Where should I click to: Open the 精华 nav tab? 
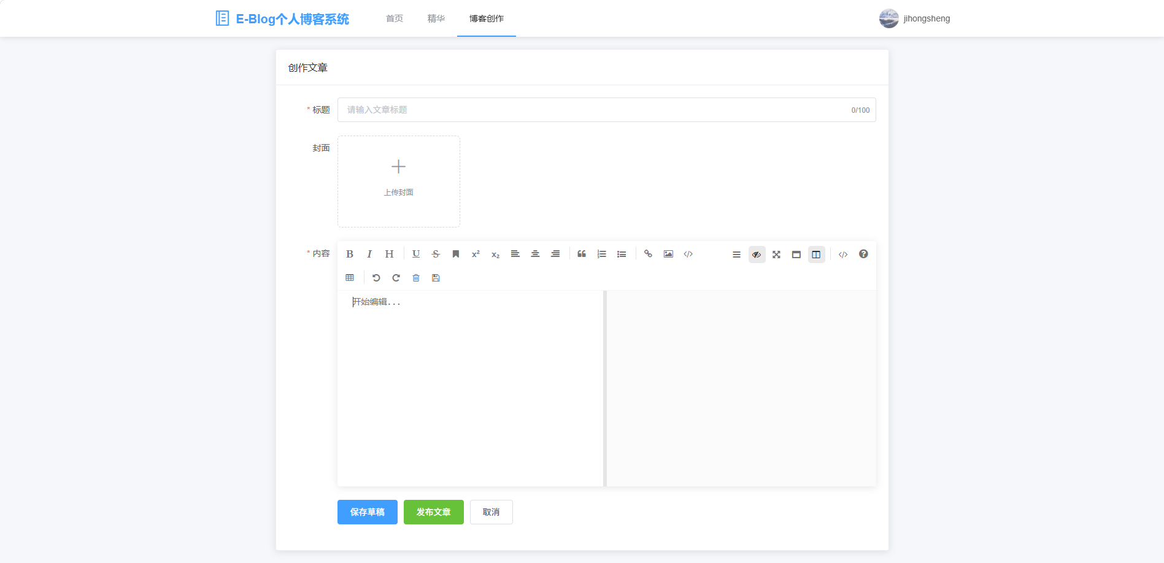pyautogui.click(x=436, y=18)
